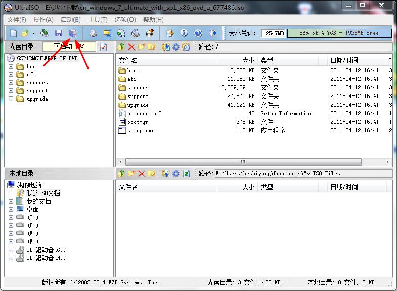Sort disc files by 文件名 column header
397x291 pixels.
point(167,60)
